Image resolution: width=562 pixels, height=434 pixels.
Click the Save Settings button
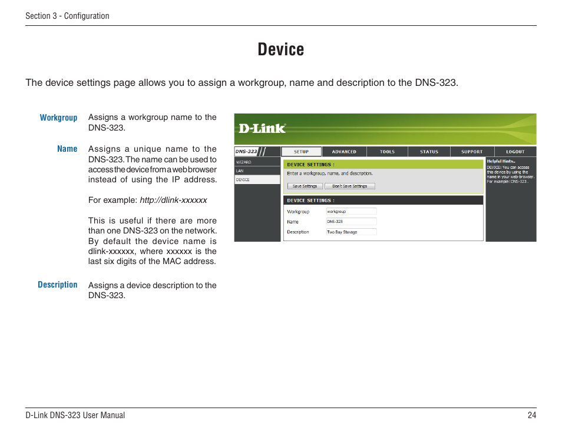coord(305,186)
